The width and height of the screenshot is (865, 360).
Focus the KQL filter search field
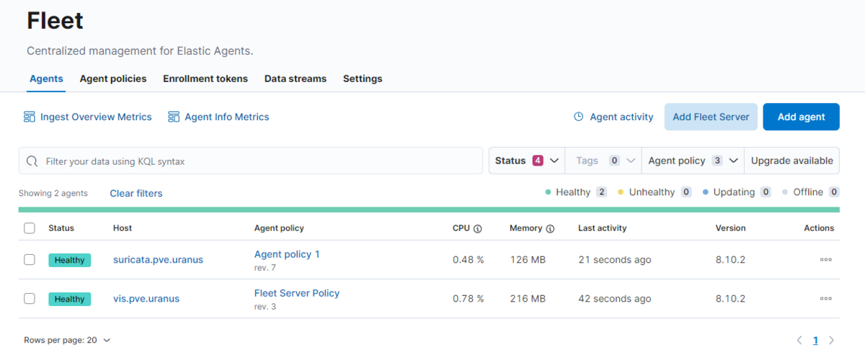coord(259,161)
